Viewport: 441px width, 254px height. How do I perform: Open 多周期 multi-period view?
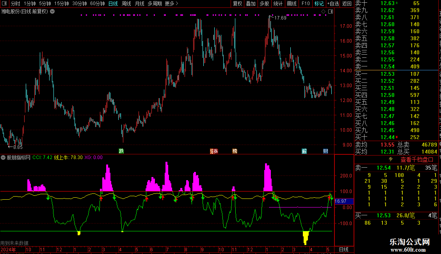coord(155,4)
